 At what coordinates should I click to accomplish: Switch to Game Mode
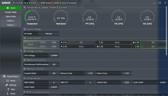(x=11, y=17)
